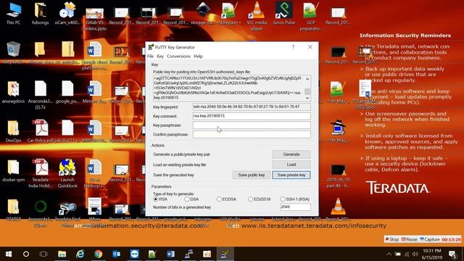Open TeamViewer from taskbar

point(134,254)
